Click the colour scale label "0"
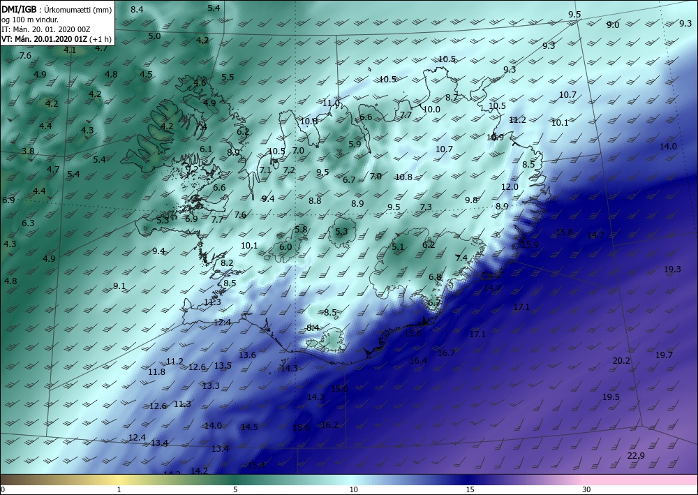The image size is (698, 495). coord(3,489)
